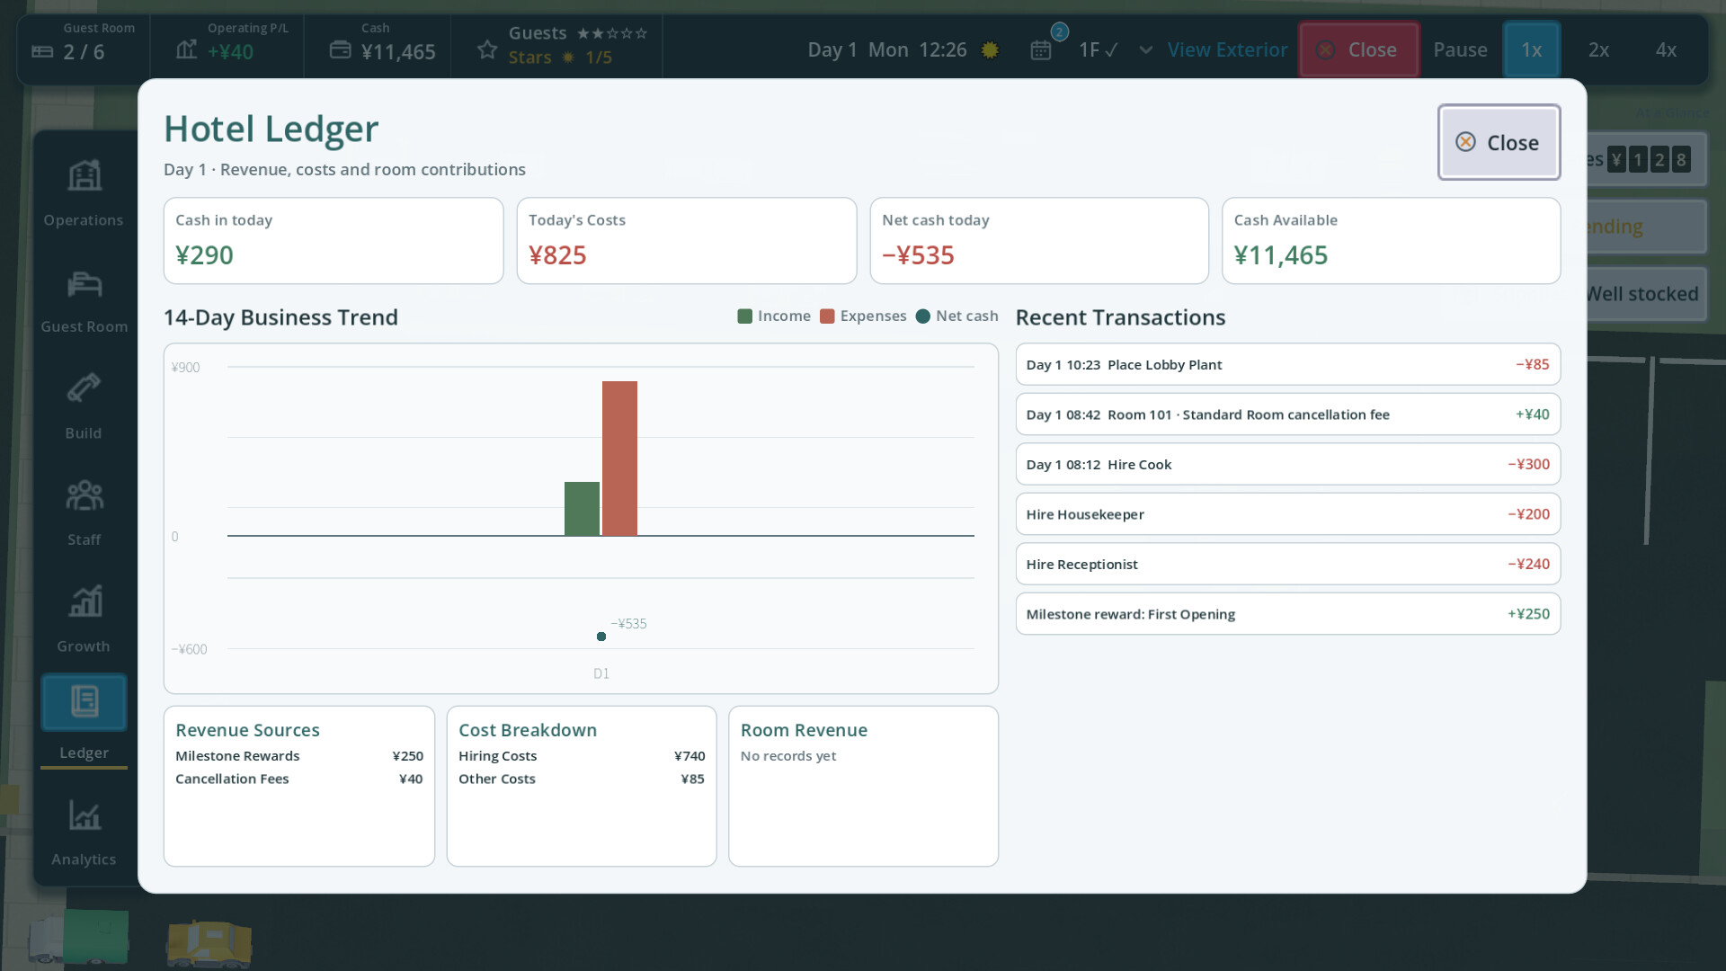Click the guests star icon

click(x=487, y=49)
